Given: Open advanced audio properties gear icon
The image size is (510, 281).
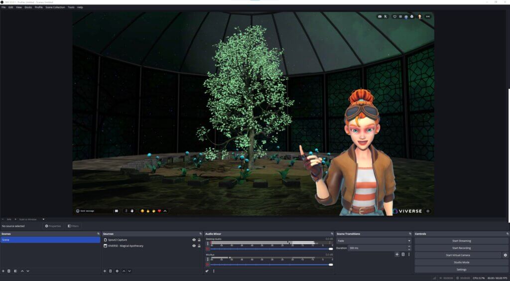Looking at the screenshot, I should click(207, 271).
